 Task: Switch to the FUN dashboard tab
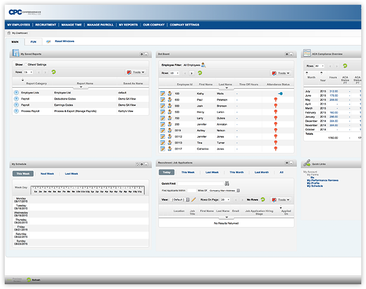[33, 42]
